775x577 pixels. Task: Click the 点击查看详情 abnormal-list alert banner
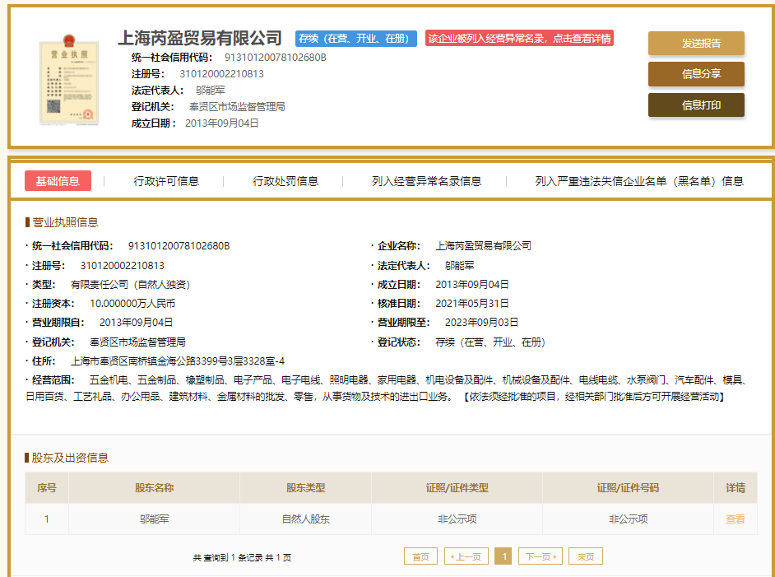click(518, 37)
